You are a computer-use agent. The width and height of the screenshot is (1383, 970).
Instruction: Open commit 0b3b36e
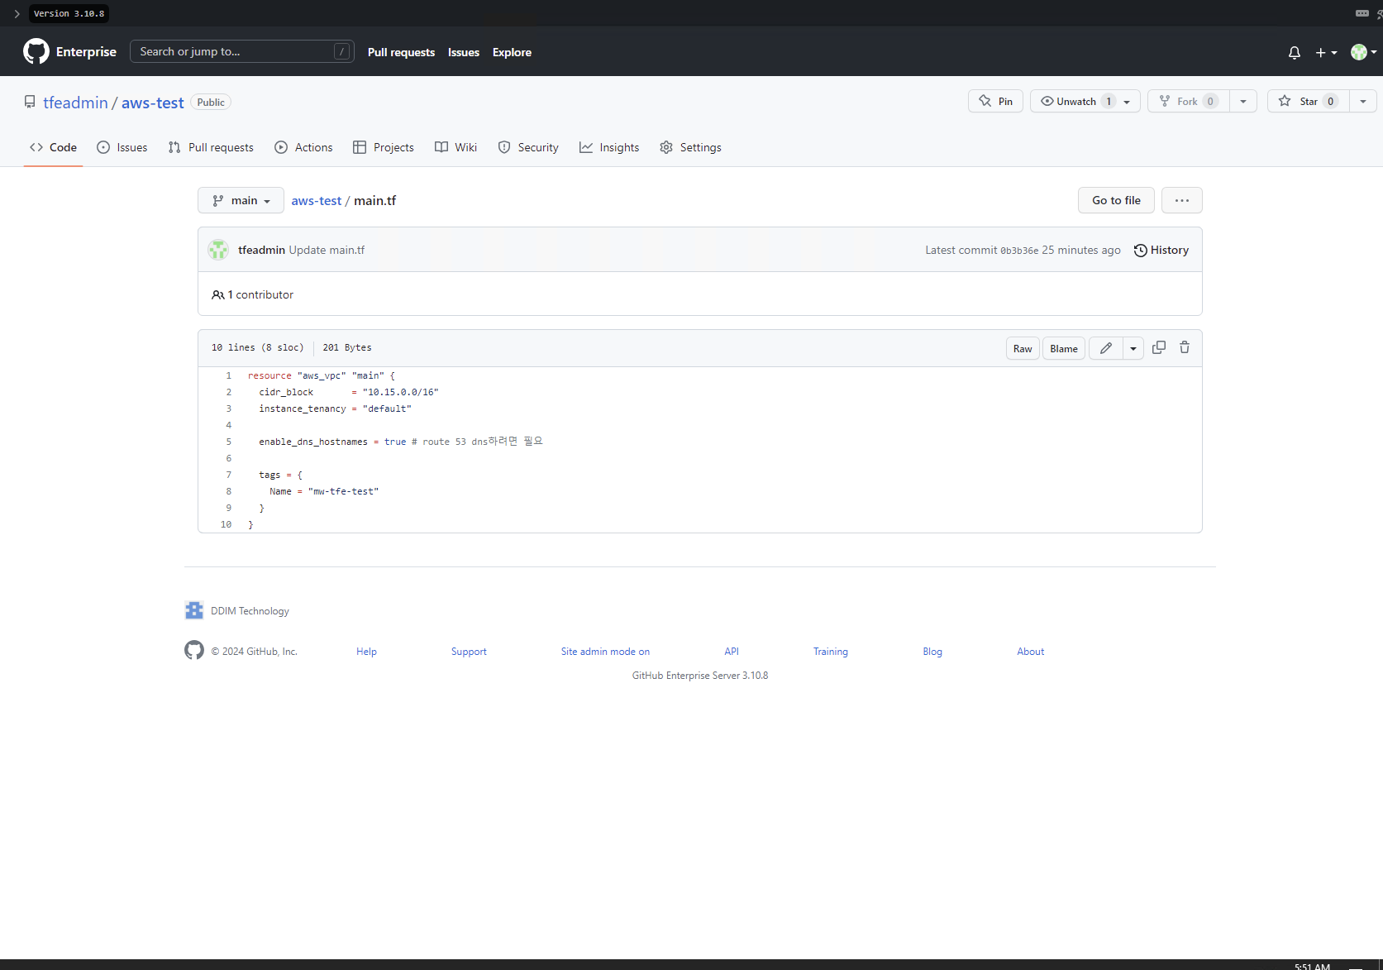click(x=1019, y=251)
